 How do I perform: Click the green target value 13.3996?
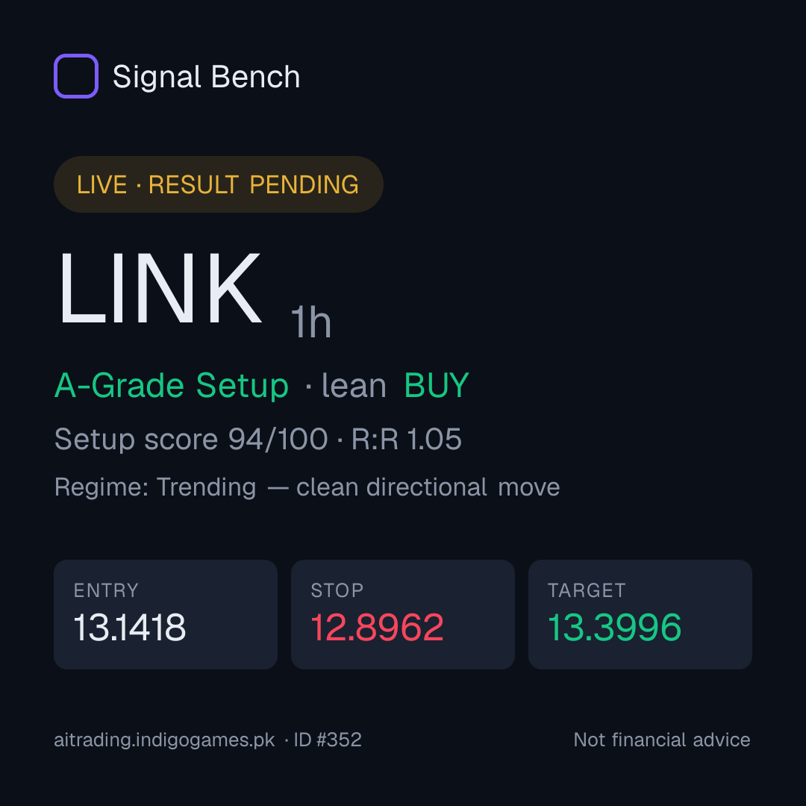point(614,628)
